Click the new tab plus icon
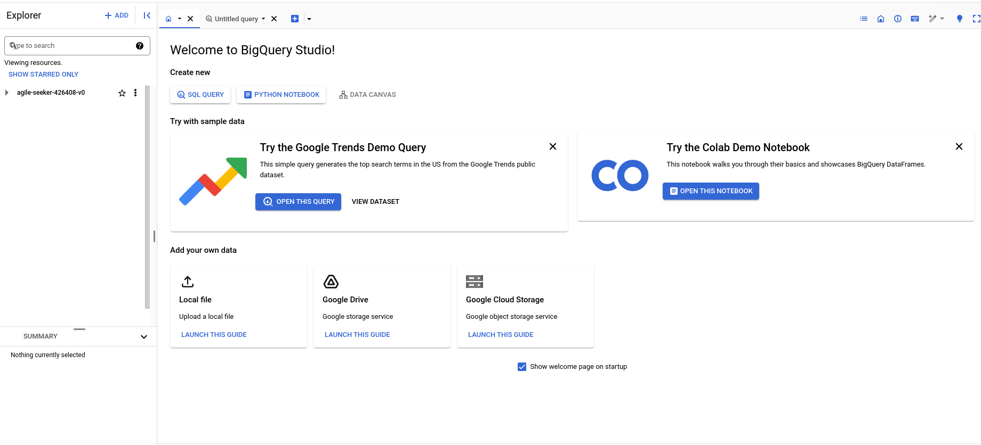The image size is (981, 445). 295,19
